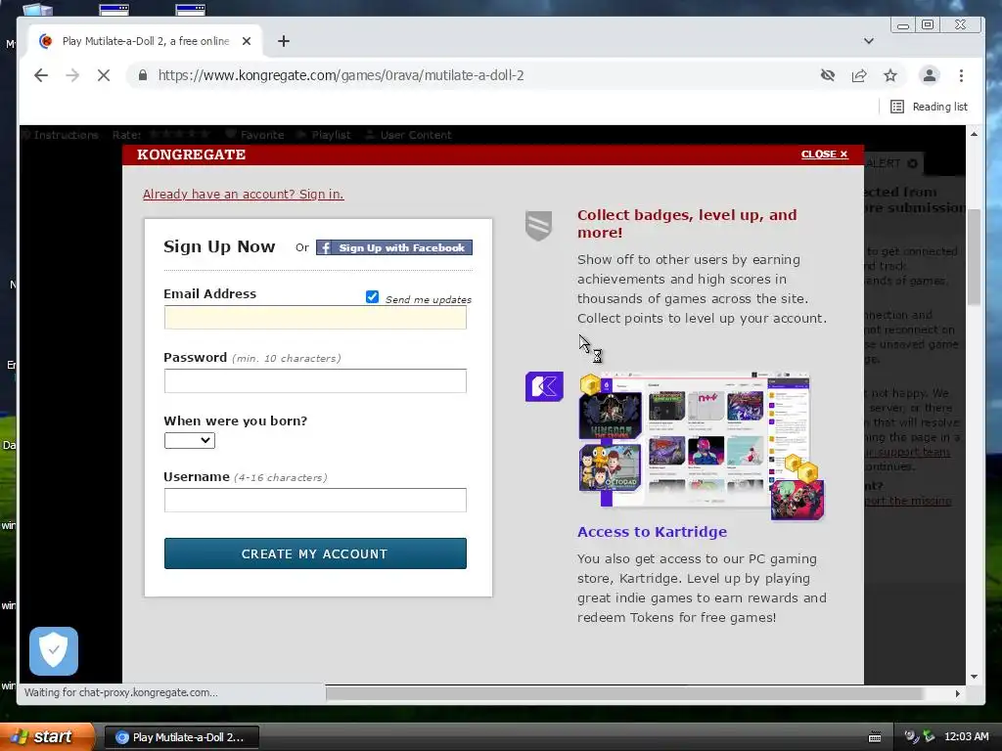Click the horizontal scrollbar track
This screenshot has height=751, width=1002.
click(x=624, y=693)
